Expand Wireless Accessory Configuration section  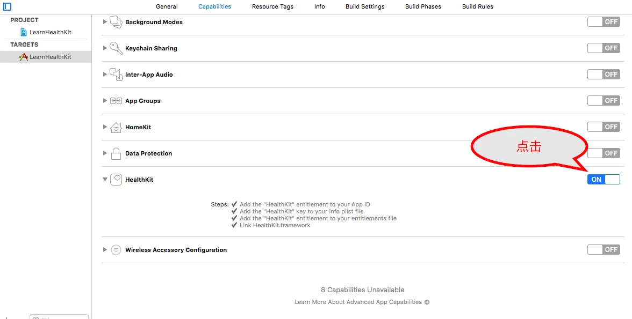(x=105, y=249)
